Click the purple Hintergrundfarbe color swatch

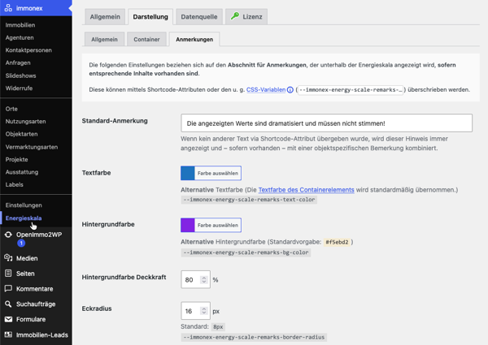click(188, 225)
